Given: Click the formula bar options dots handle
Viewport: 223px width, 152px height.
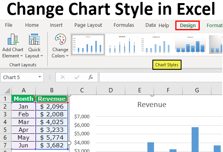Looking at the screenshot, I should click(50, 77).
